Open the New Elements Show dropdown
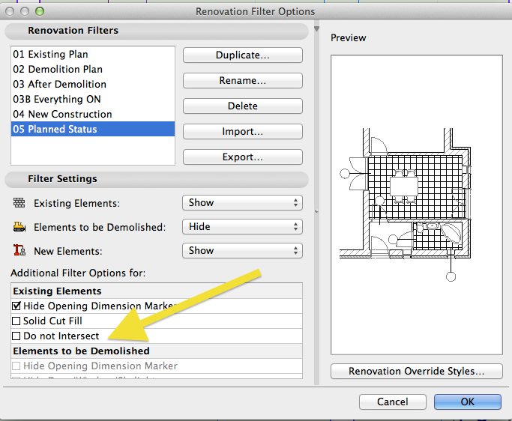 tap(242, 251)
